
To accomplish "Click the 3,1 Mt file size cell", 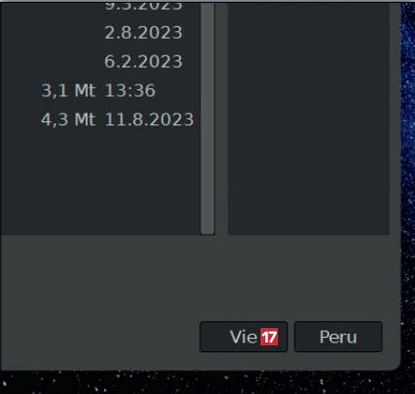I will tap(68, 90).
